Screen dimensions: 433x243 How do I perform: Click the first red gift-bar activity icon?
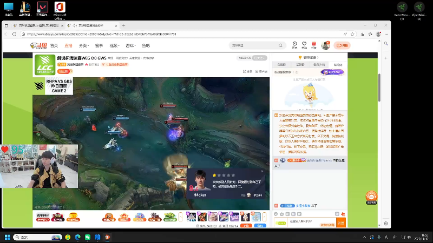click(x=43, y=217)
